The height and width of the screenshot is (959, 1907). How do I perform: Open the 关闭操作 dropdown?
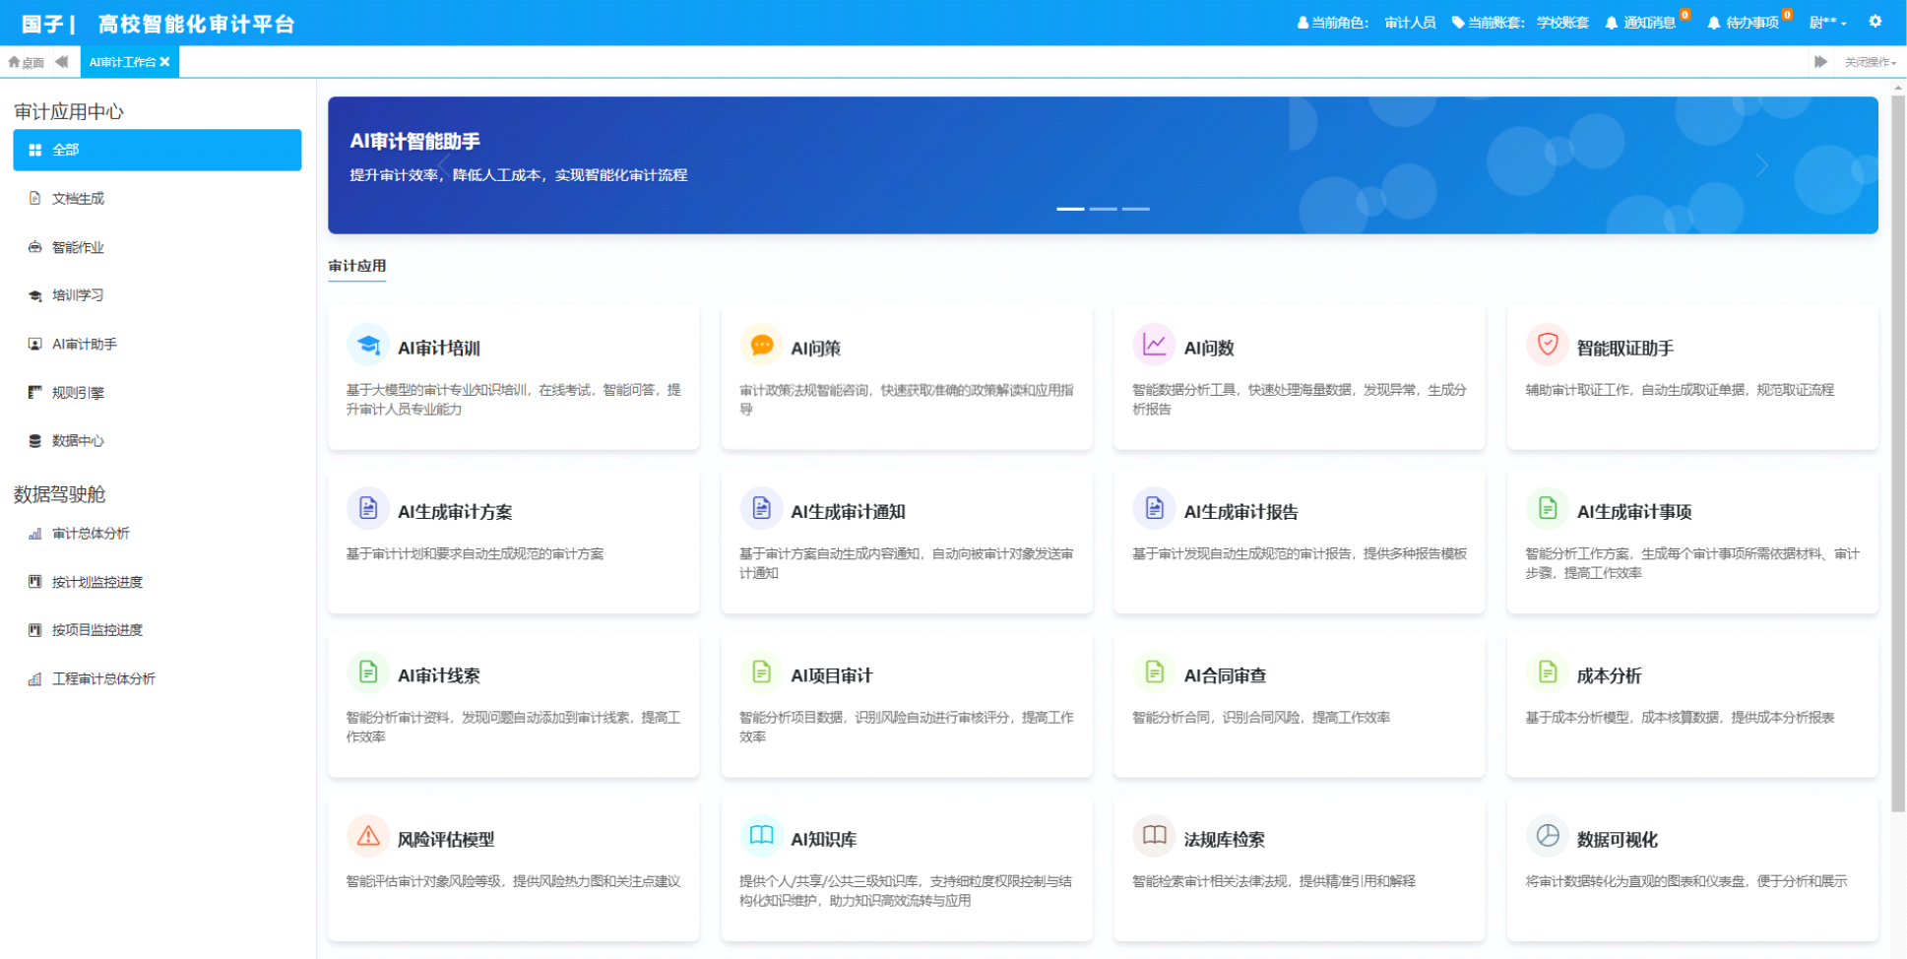[1869, 62]
